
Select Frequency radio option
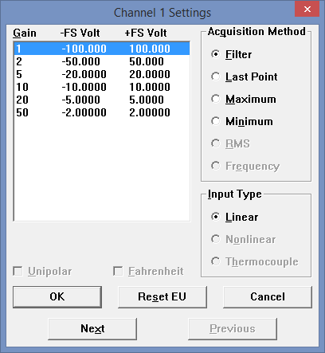pyautogui.click(x=245, y=166)
